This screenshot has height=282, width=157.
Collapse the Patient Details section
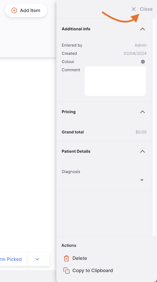(143, 151)
